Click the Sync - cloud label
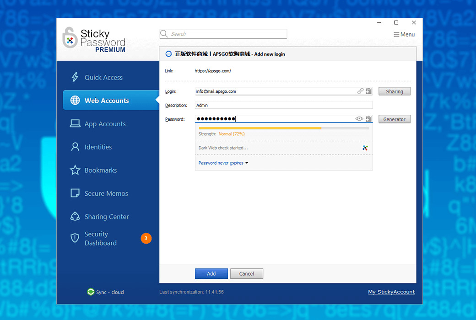The height and width of the screenshot is (320, 476). pos(110,292)
